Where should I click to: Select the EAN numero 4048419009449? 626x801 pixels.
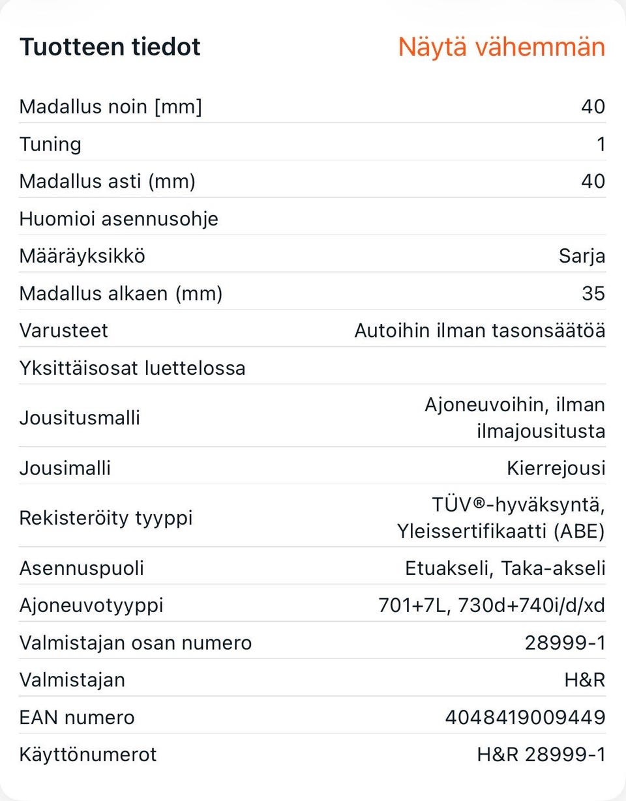[526, 718]
